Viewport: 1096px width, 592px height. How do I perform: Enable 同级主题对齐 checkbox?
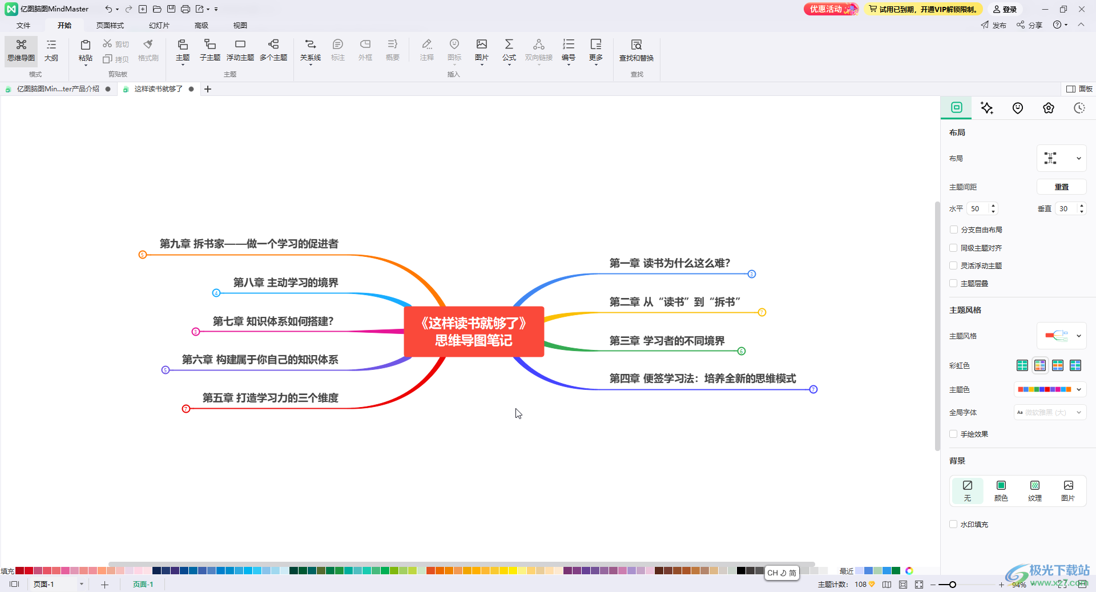pos(953,248)
